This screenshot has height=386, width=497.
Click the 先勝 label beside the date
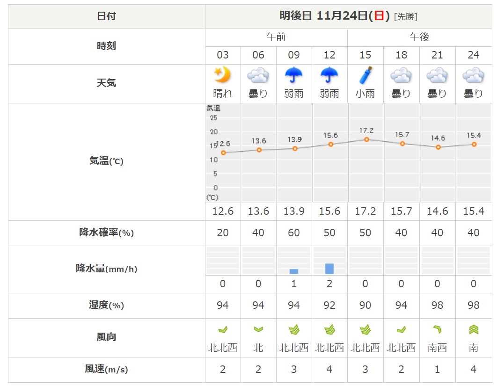(x=405, y=17)
